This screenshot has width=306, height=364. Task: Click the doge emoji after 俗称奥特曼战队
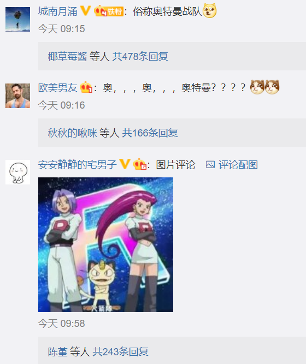click(x=209, y=11)
